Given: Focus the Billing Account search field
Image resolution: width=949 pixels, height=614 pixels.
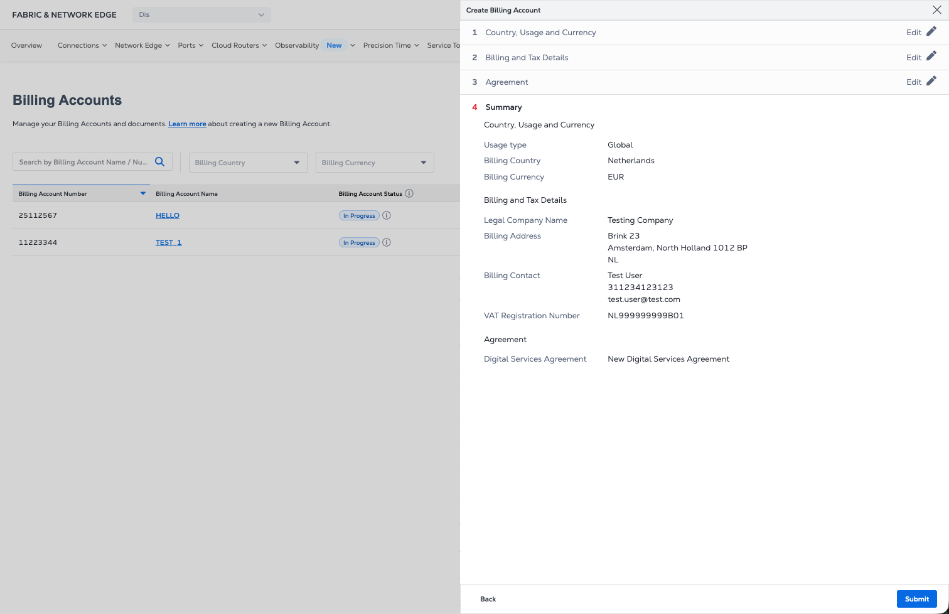Looking at the screenshot, I should (83, 162).
